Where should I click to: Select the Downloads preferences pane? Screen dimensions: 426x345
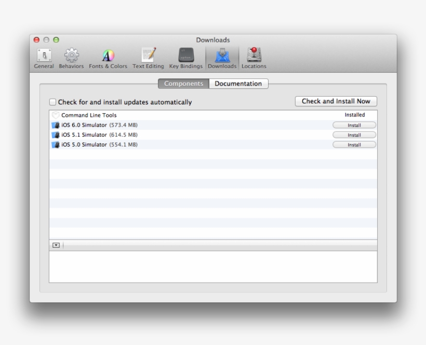pyautogui.click(x=222, y=56)
